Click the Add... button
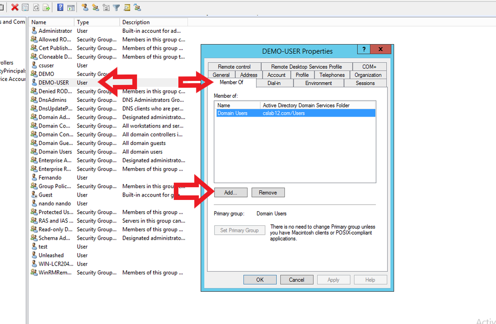The width and height of the screenshot is (496, 324). pos(231,193)
